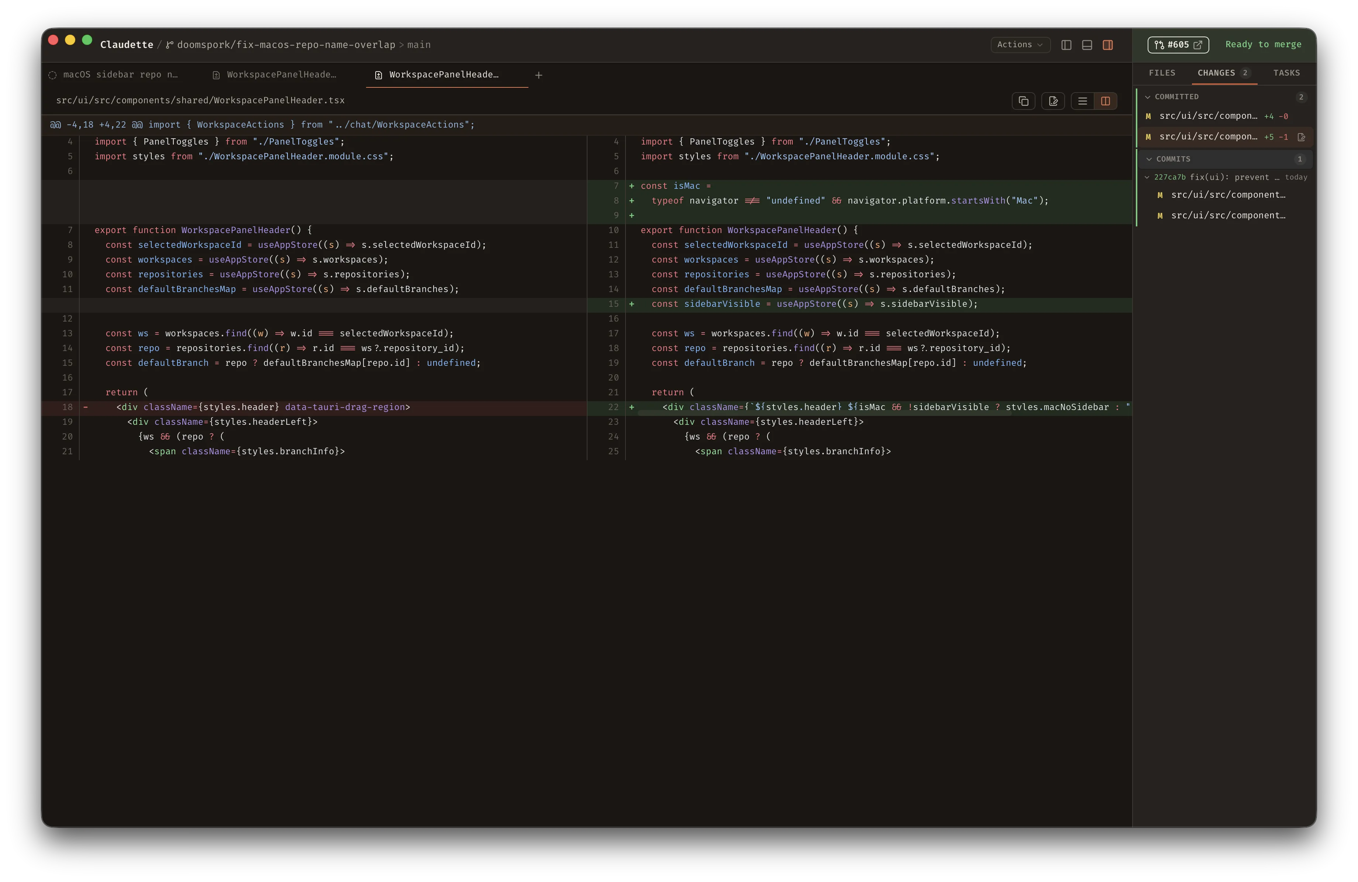Click edit-file icon on the +5 -1 row
The width and height of the screenshot is (1358, 882).
tap(1302, 137)
